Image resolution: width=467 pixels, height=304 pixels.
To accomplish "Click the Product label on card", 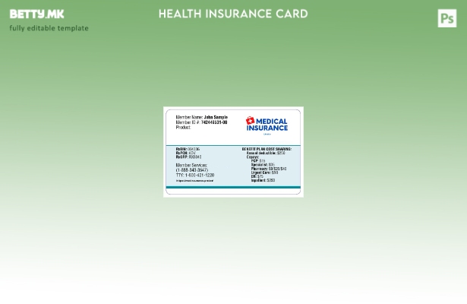I will (x=183, y=127).
